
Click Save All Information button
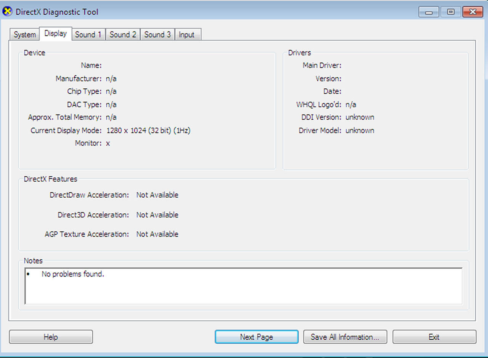coord(345,337)
